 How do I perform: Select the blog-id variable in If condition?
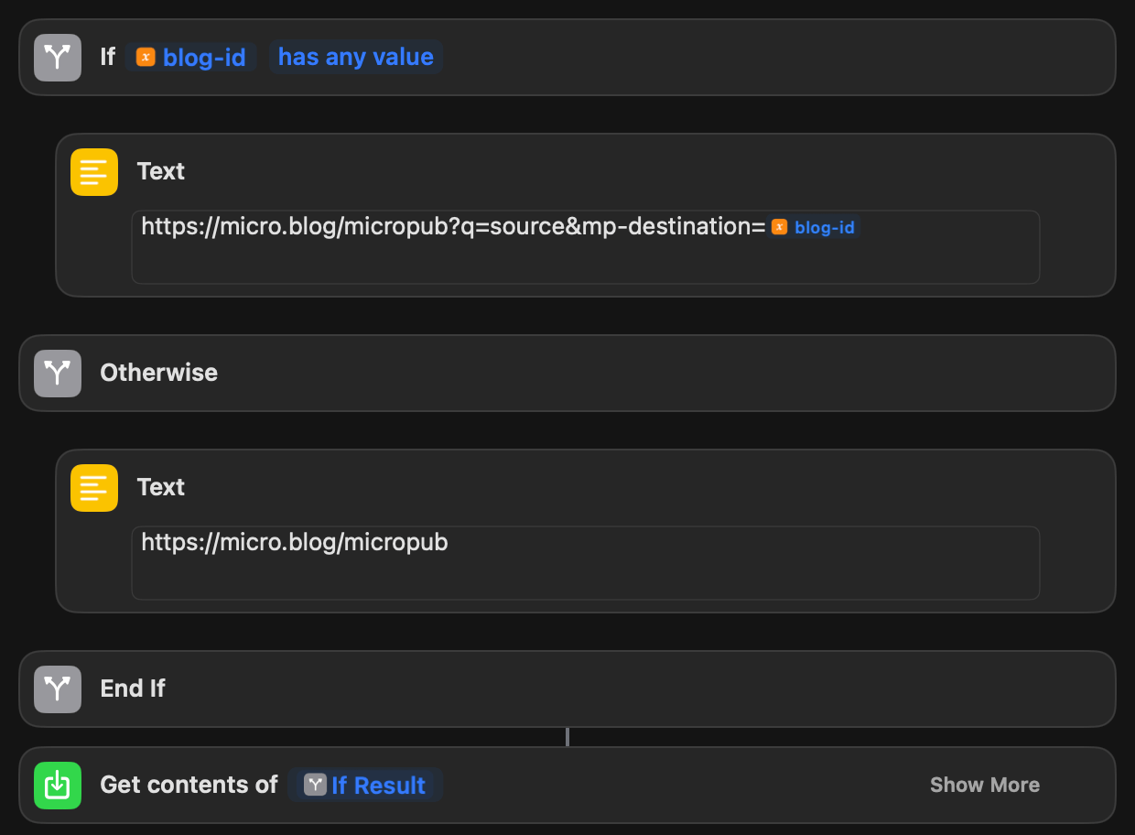pyautogui.click(x=192, y=57)
